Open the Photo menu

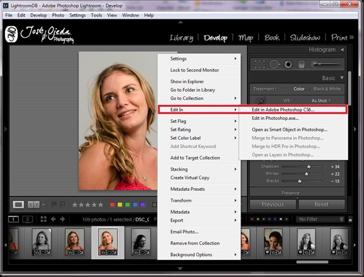pyautogui.click(x=58, y=15)
